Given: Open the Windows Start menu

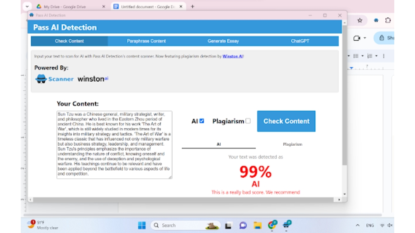Looking at the screenshot, I should click(142, 226).
